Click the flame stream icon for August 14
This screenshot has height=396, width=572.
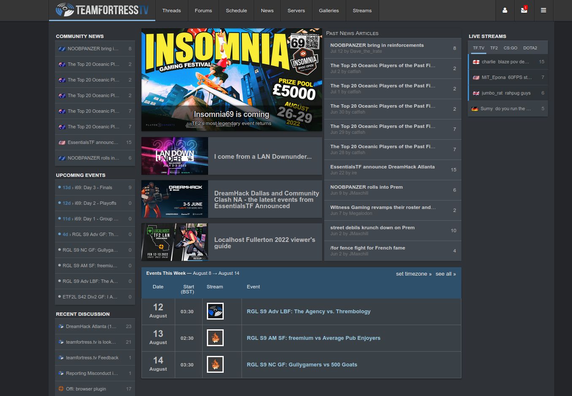click(x=215, y=364)
